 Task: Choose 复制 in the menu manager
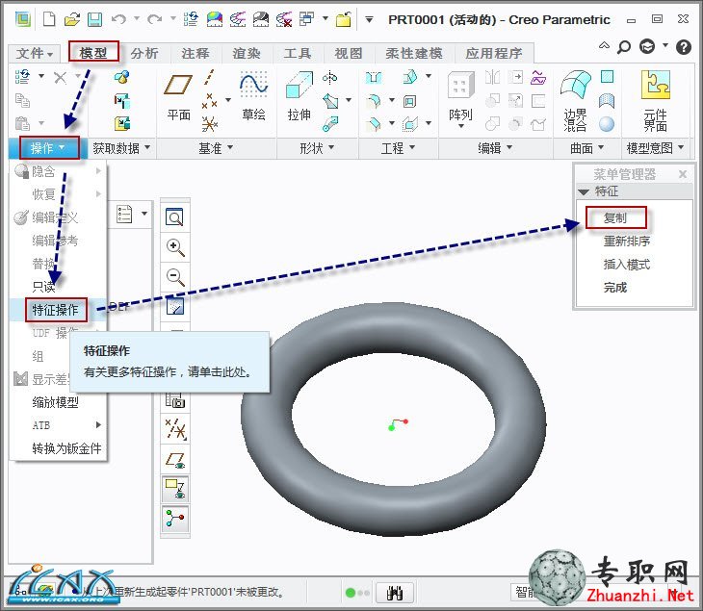coord(615,218)
